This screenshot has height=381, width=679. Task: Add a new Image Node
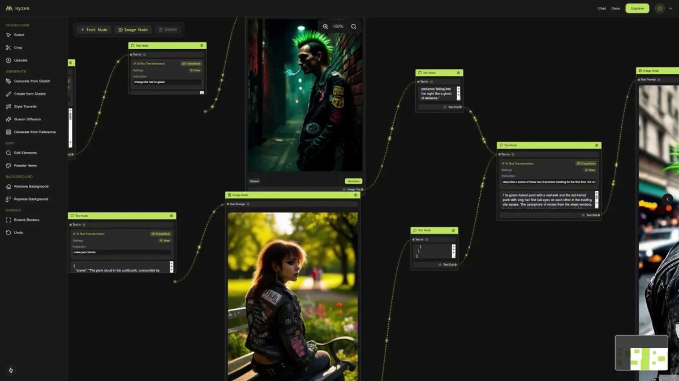click(133, 29)
